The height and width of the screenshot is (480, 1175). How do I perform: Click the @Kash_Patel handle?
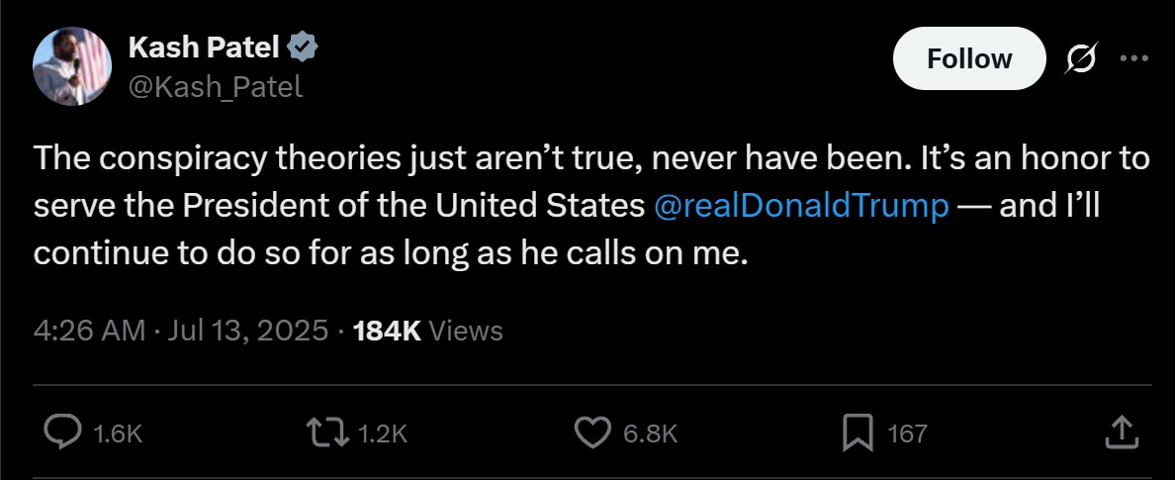(216, 87)
